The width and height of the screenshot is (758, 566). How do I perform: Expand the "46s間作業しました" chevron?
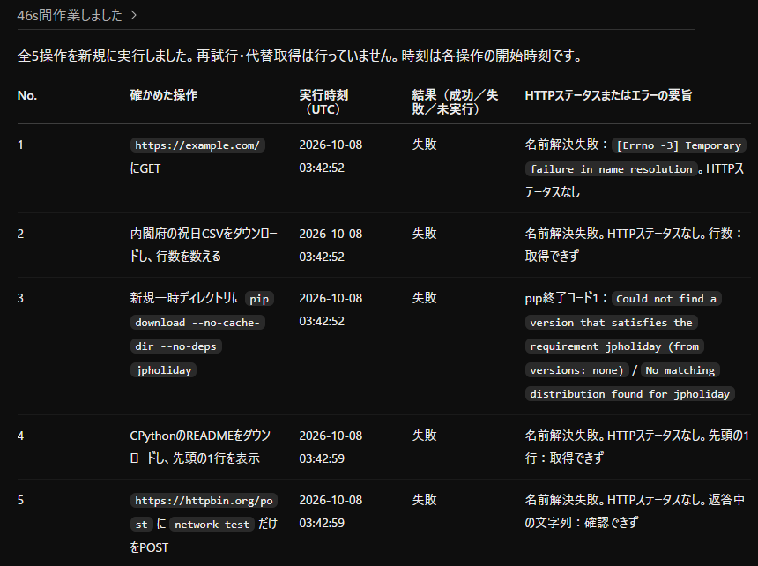(134, 16)
